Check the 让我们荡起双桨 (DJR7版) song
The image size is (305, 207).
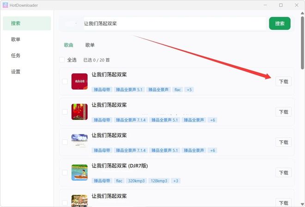coord(65,173)
